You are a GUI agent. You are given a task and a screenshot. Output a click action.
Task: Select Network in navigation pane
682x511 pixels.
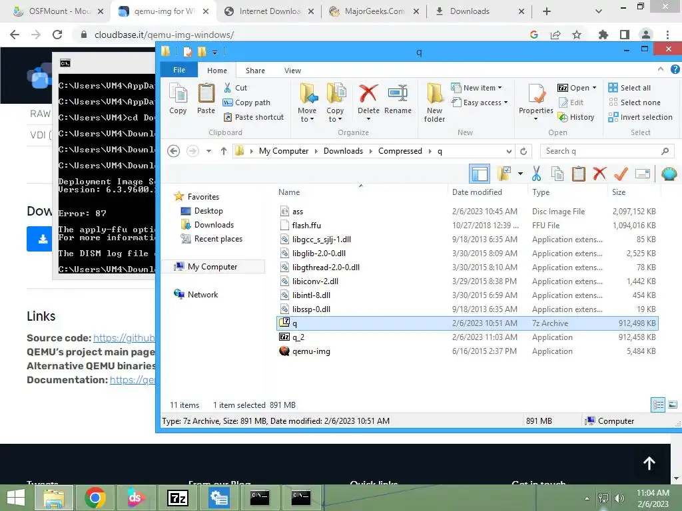click(x=202, y=294)
